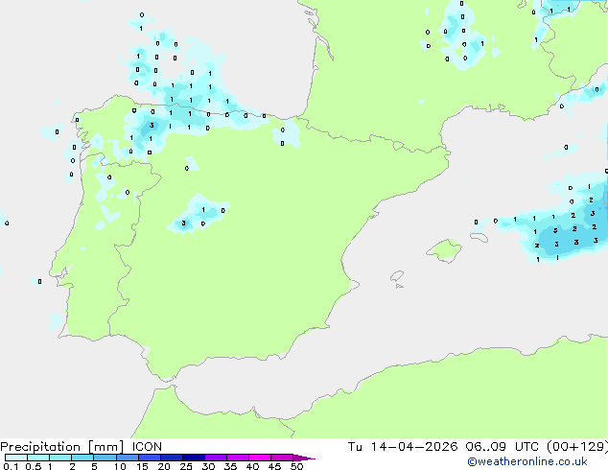Viewport: 608px width, 470px height.
Task: Click the legend number 50
Action: pyautogui.click(x=297, y=466)
